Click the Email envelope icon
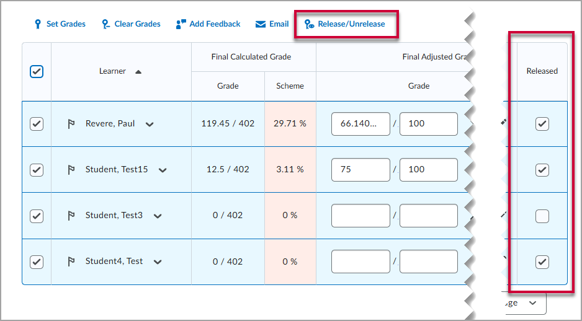Screen dimensions: 582x321 click(261, 24)
